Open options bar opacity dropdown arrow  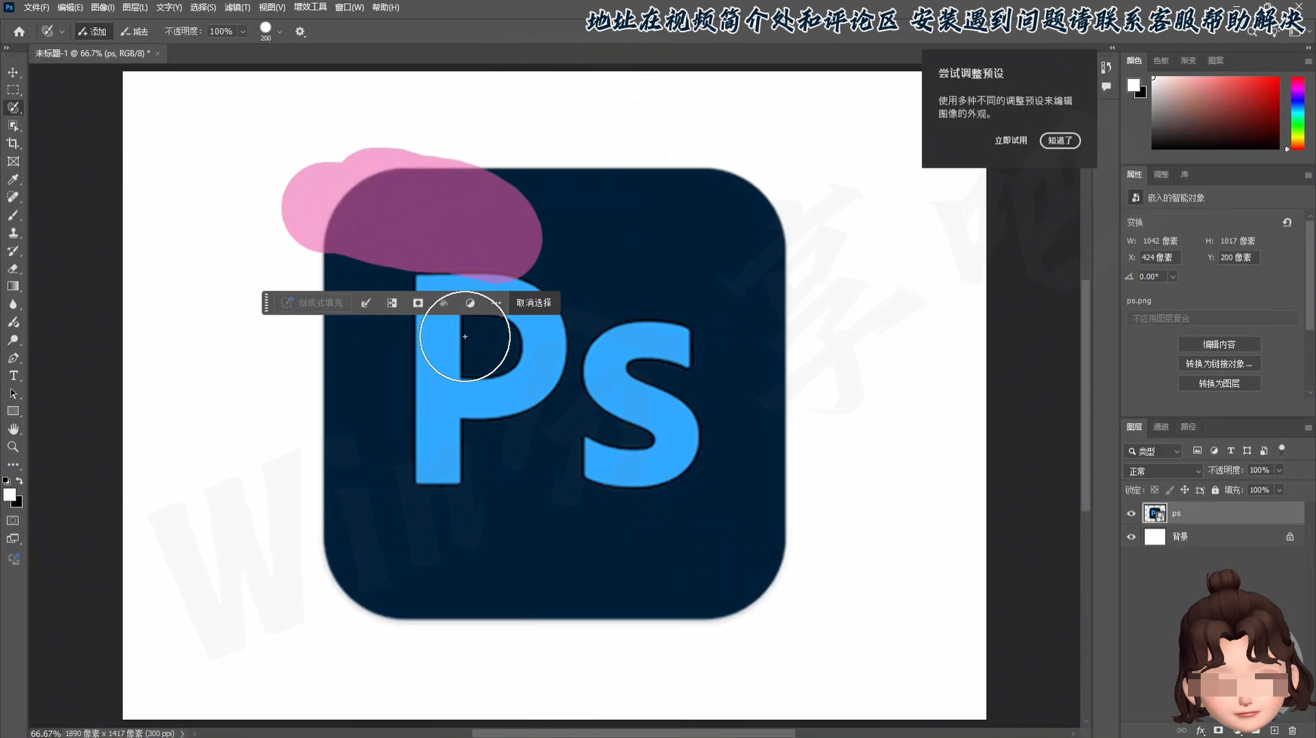pos(243,32)
